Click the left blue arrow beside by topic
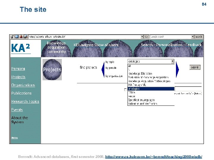 tap(103, 69)
